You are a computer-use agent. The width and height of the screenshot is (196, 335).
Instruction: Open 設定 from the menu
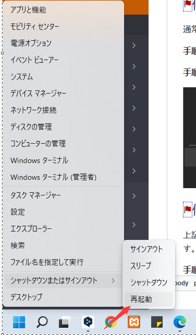pos(63,212)
